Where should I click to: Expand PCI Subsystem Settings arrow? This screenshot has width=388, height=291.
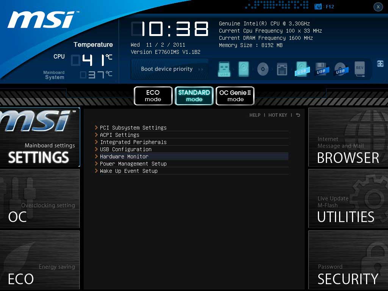coord(97,127)
